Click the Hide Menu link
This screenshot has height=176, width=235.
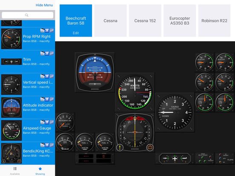click(x=44, y=5)
